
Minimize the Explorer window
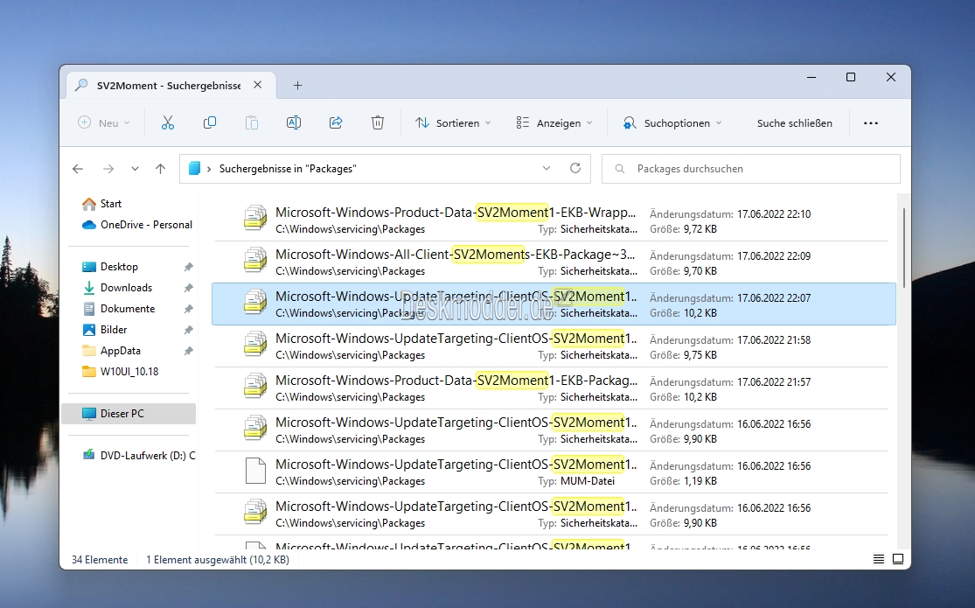click(x=811, y=77)
